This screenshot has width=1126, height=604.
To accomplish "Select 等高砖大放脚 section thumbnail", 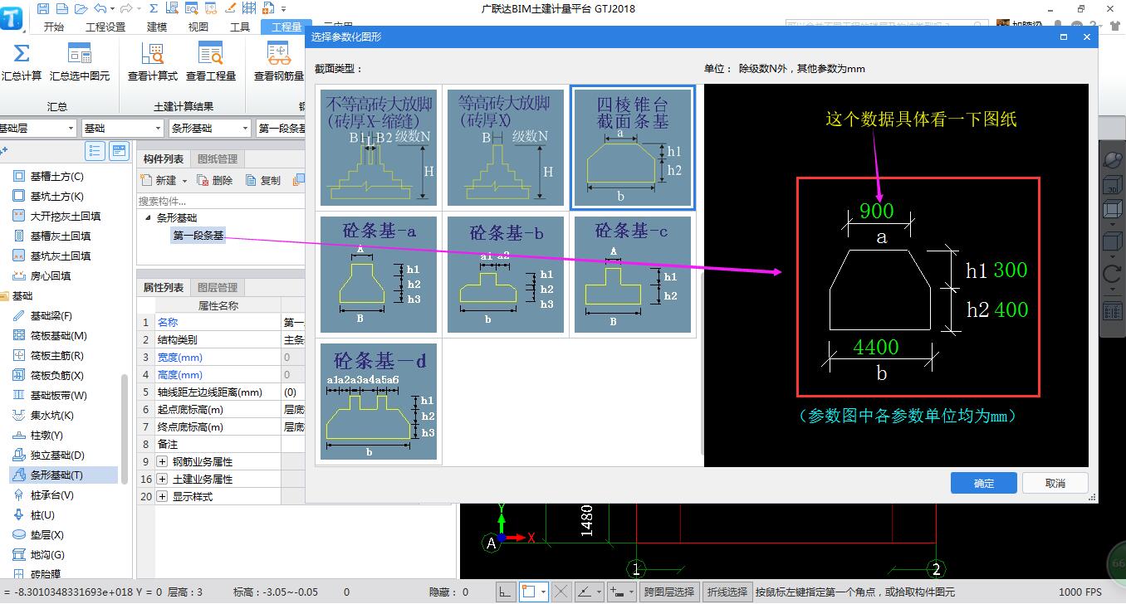I will click(x=506, y=148).
